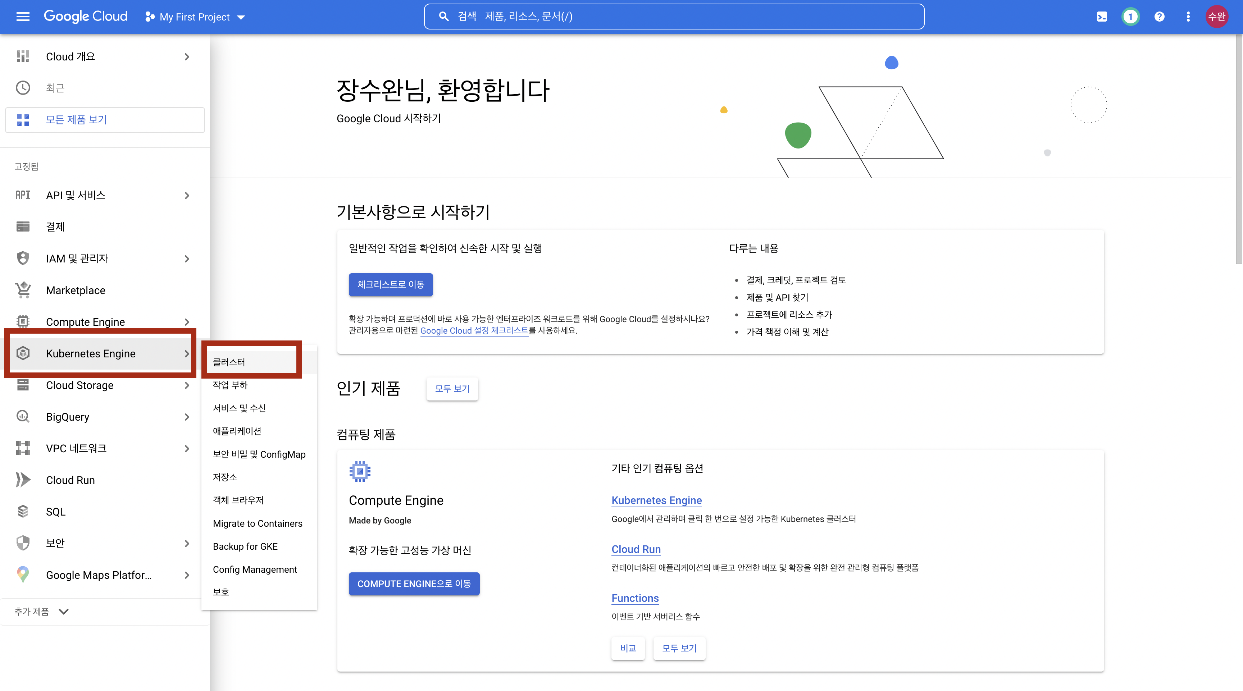Screen dimensions: 1243x691
Task: Open Google Cloud 설정 체크리스트 link
Action: [474, 330]
